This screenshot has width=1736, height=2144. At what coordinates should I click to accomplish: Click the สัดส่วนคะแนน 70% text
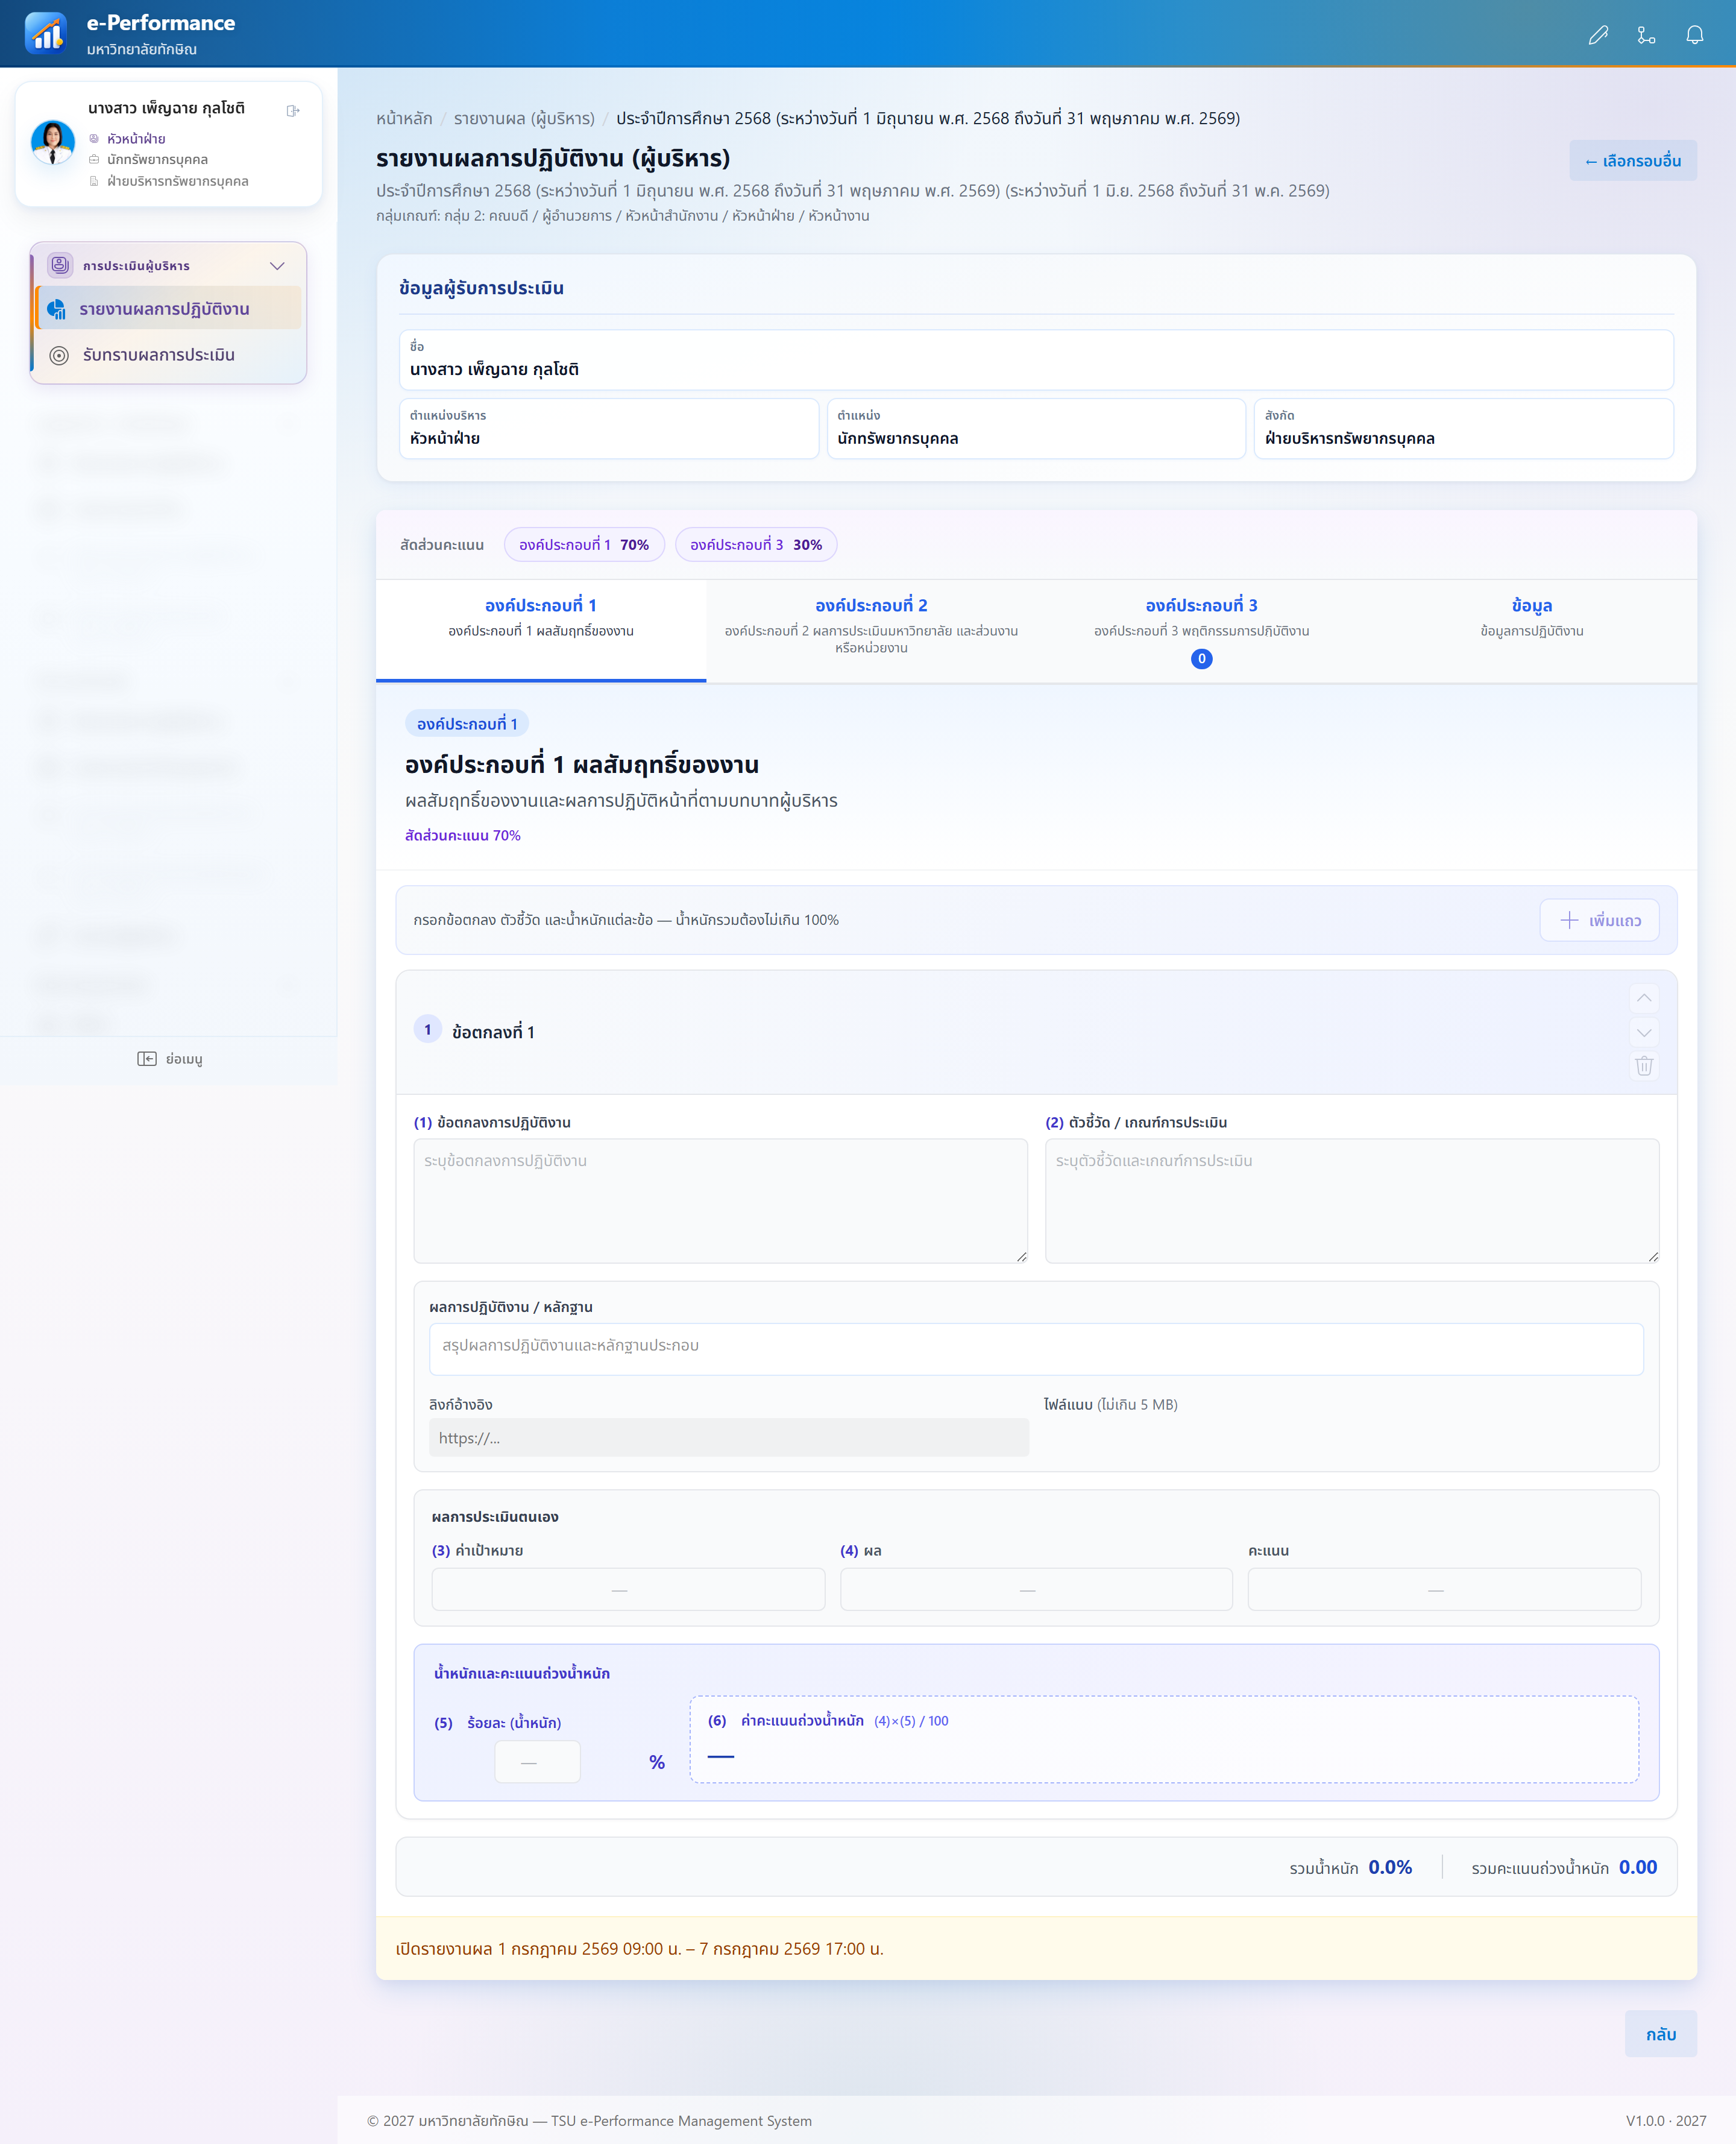462,835
